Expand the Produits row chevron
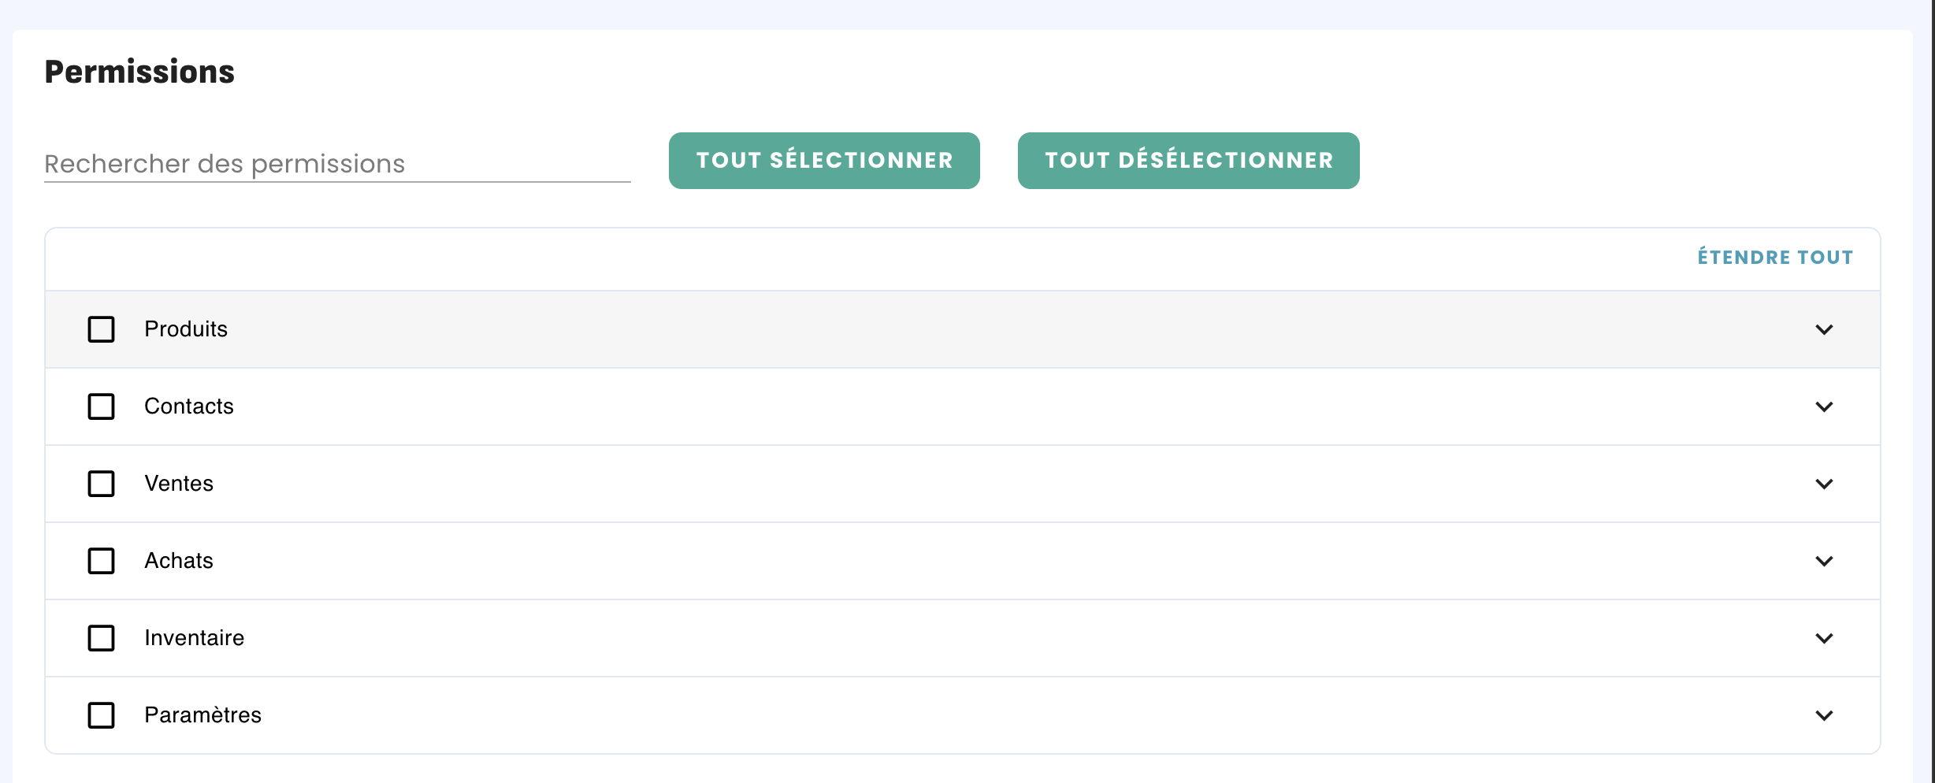Viewport: 1935px width, 783px height. coord(1824,329)
